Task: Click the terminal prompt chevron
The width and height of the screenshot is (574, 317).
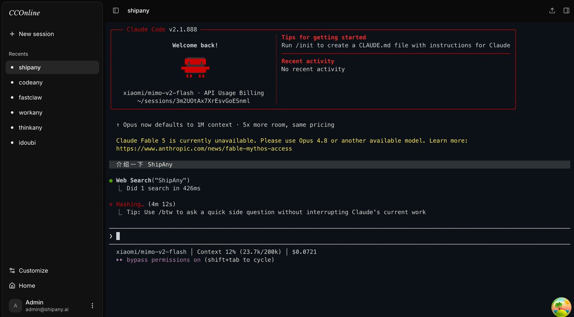Action: coord(111,236)
